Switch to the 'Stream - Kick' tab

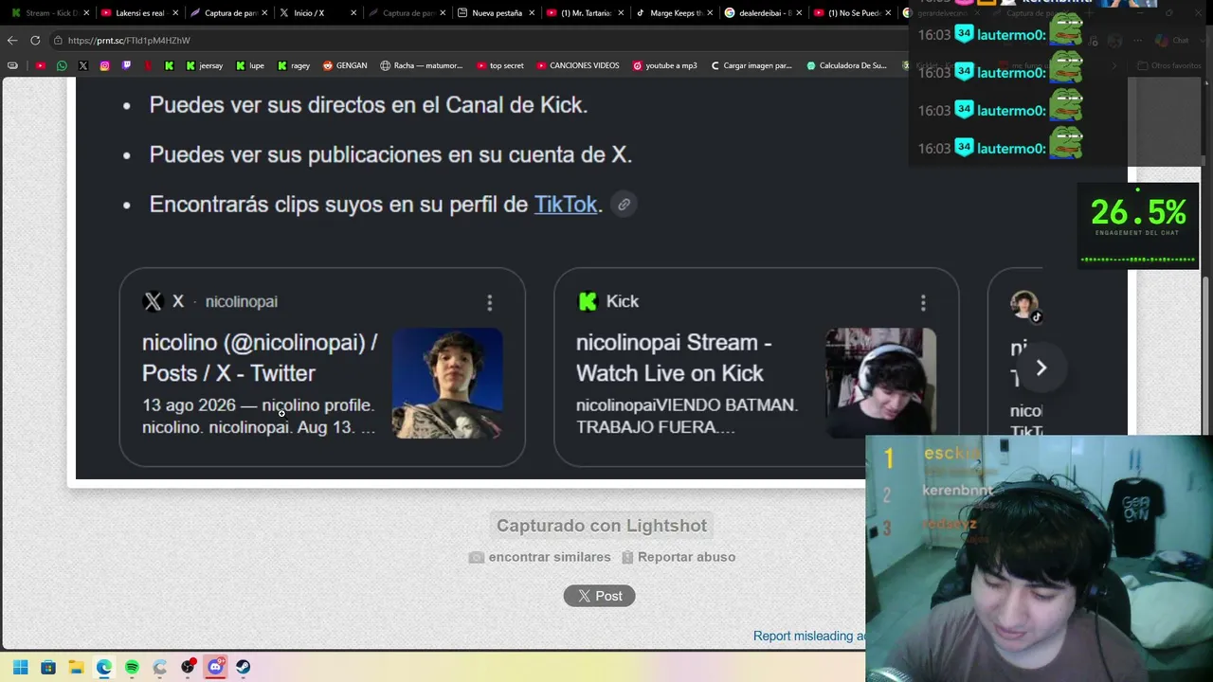(x=45, y=13)
